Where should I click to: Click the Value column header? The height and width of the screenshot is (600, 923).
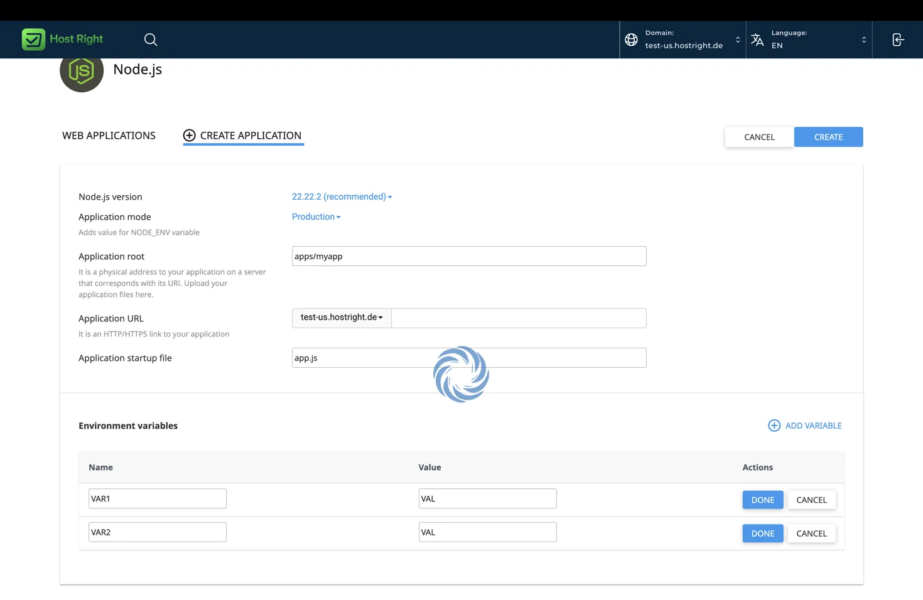[x=429, y=467]
